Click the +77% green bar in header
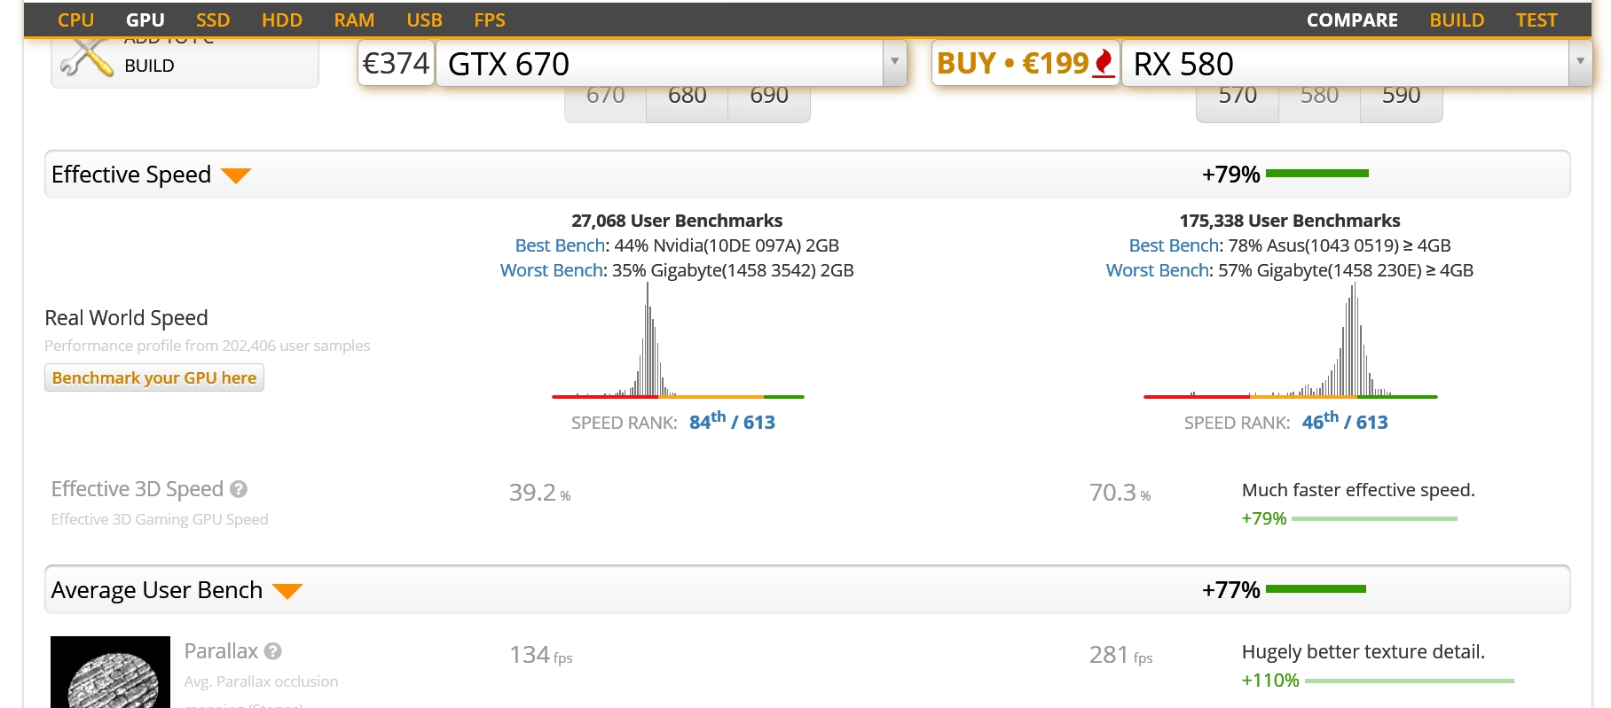This screenshot has width=1611, height=708. [1316, 589]
